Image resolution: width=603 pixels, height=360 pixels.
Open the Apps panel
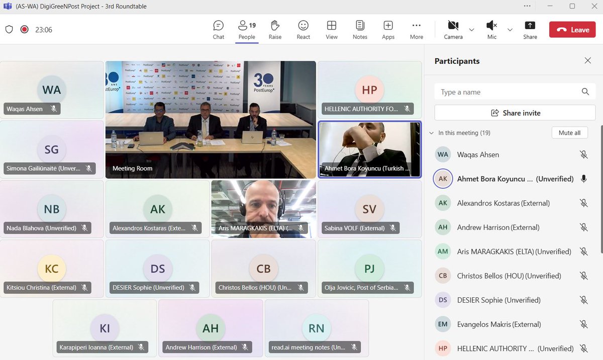click(388, 29)
